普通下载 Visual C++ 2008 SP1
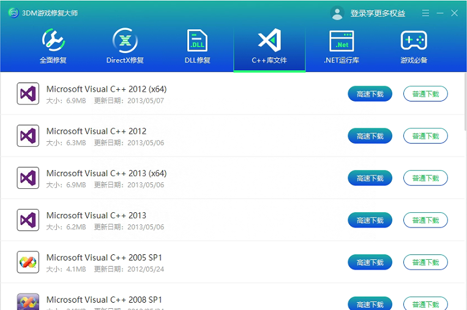 [x=425, y=303]
